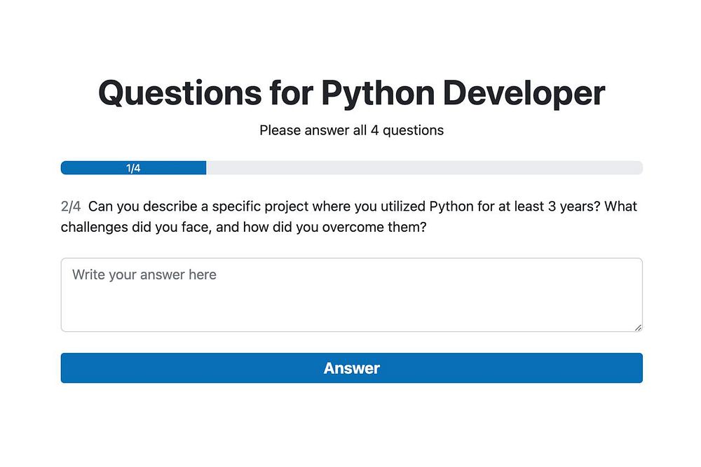Click the far right end of progress bar
701x467 pixels.
(637, 168)
